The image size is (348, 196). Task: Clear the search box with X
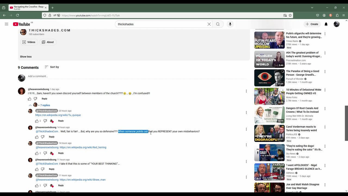[209, 24]
